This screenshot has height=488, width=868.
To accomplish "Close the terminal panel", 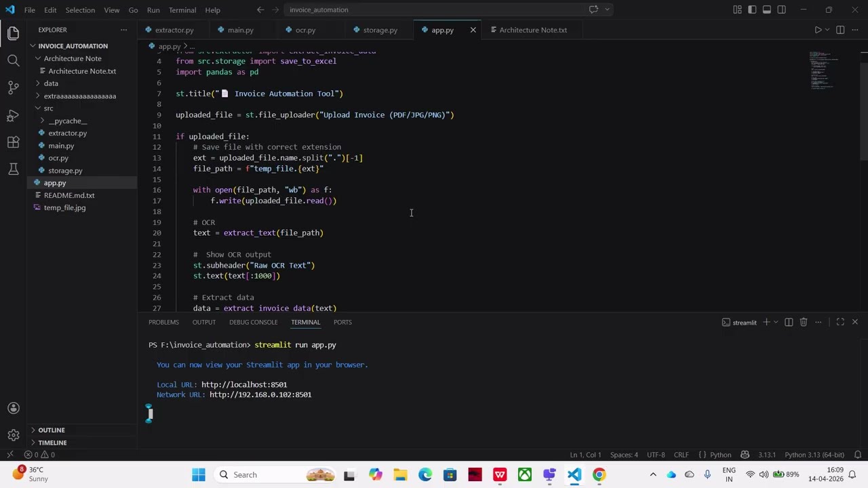I will pyautogui.click(x=854, y=322).
